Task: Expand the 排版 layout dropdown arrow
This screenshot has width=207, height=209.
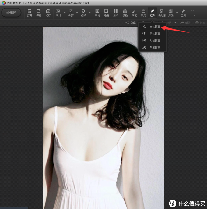Action: (177, 13)
